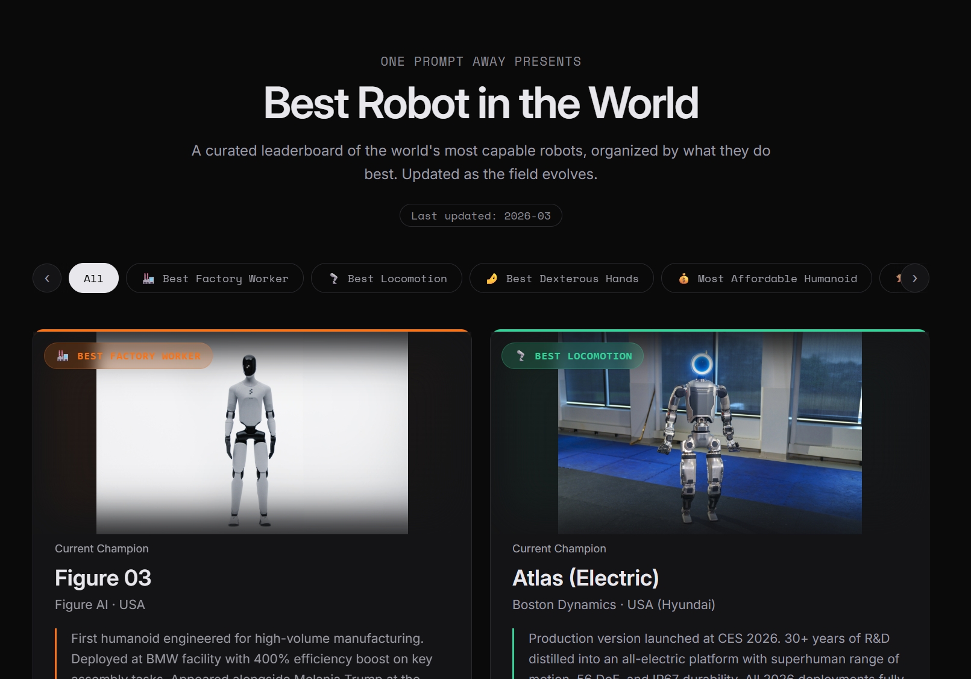Viewport: 971px width, 679px height.
Task: Open the Atlas (Electric) champion entry
Action: pyautogui.click(x=585, y=578)
